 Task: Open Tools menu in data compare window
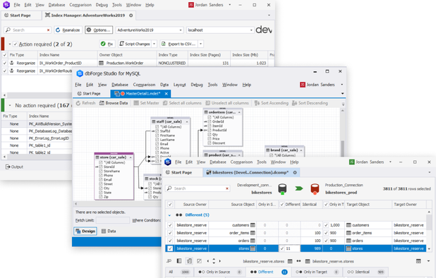coord(262,162)
